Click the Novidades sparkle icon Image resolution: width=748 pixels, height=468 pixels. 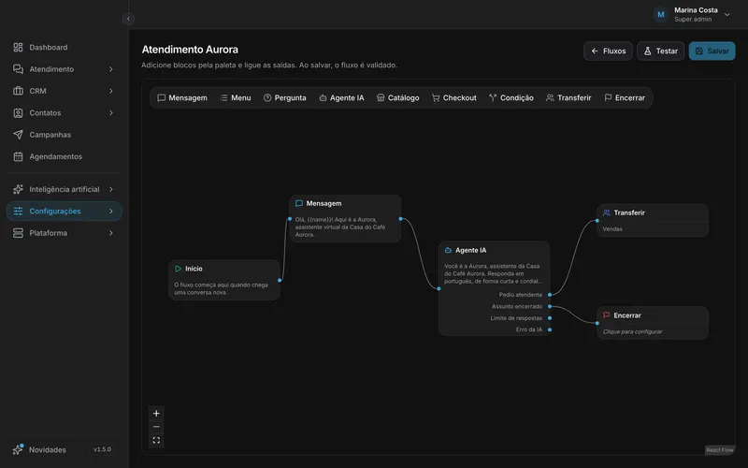tap(18, 449)
